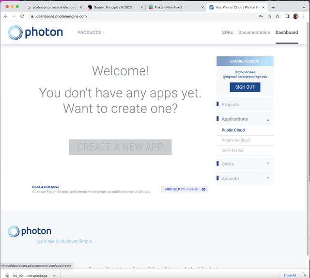This screenshot has height=278, width=310.
Task: Click the Applications sidebar label
Action: [x=234, y=119]
